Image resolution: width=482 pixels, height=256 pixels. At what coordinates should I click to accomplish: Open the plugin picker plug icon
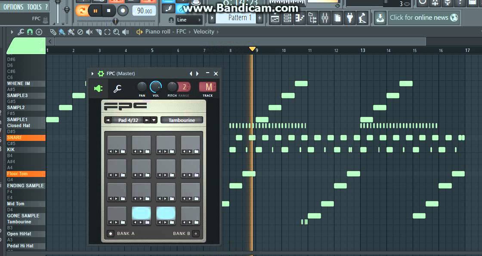coord(350,18)
